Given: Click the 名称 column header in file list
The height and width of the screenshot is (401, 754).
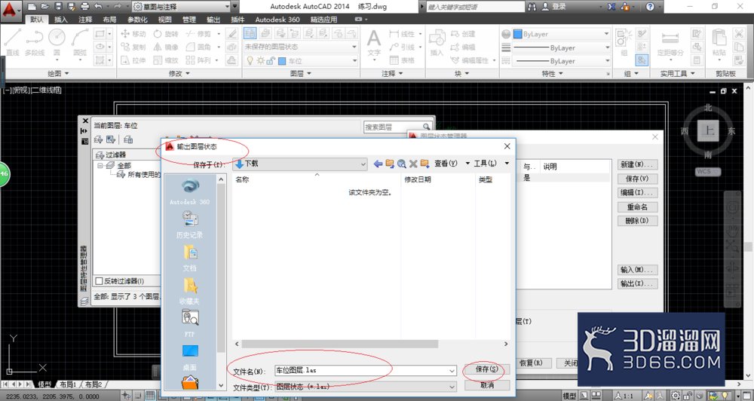Looking at the screenshot, I should tap(242, 179).
